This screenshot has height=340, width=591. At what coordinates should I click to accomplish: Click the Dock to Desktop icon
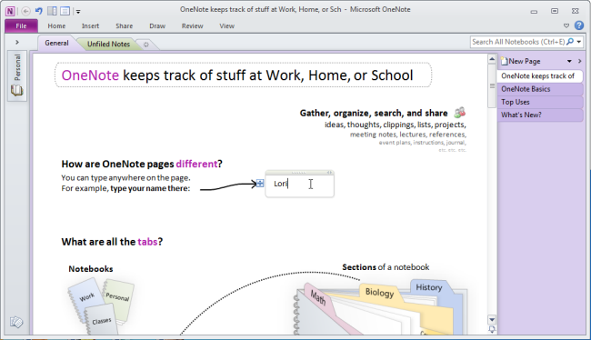tap(52, 11)
